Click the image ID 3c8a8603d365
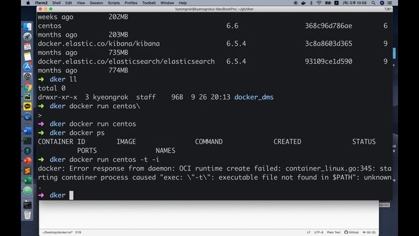This screenshot has width=419, height=236. click(329, 44)
